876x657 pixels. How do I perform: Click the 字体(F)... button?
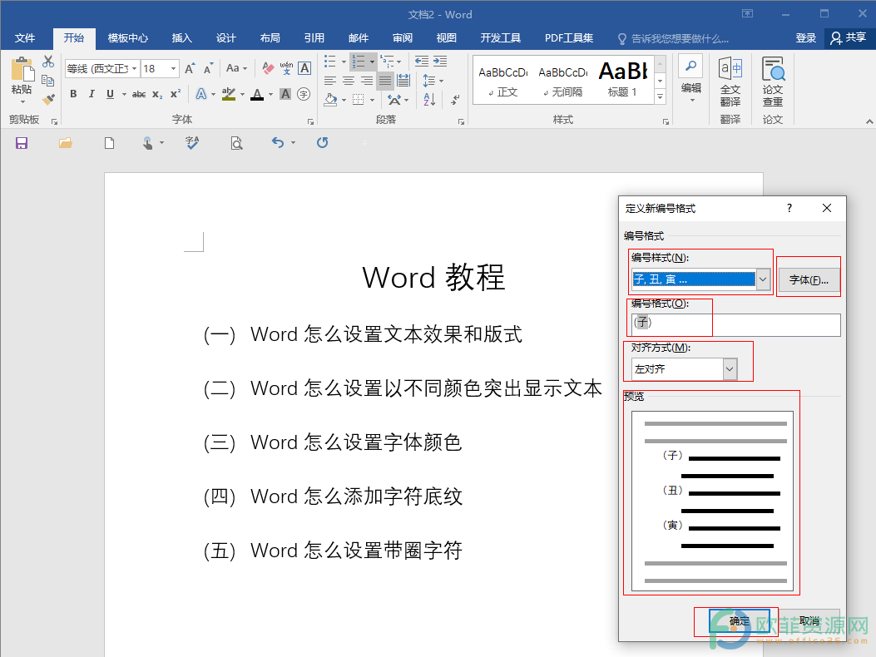[x=809, y=280]
